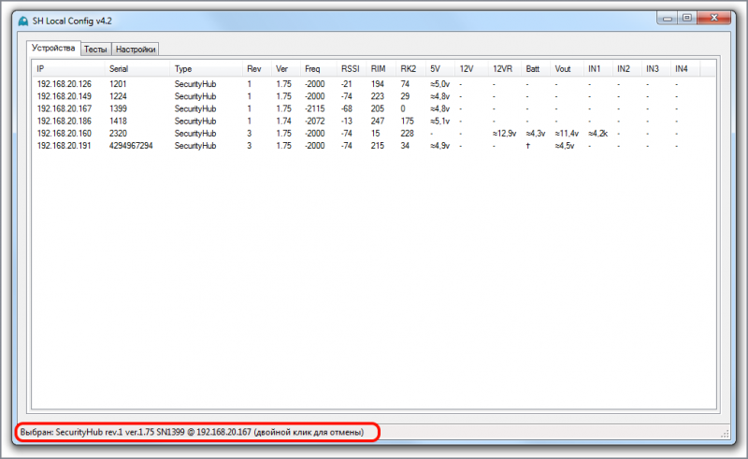Click the RSSI value -21
Image resolution: width=748 pixels, height=459 pixels.
click(x=346, y=84)
